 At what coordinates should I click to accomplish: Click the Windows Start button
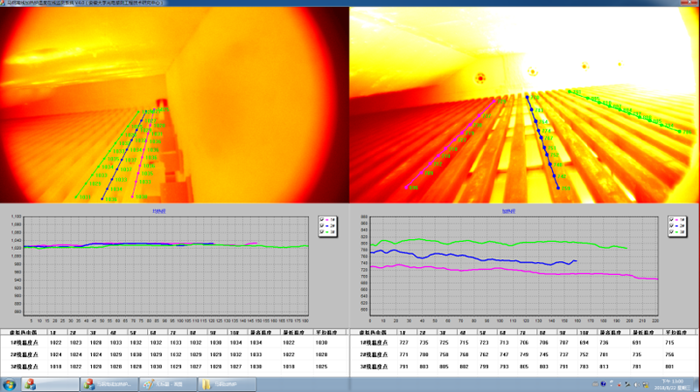[x=9, y=384]
